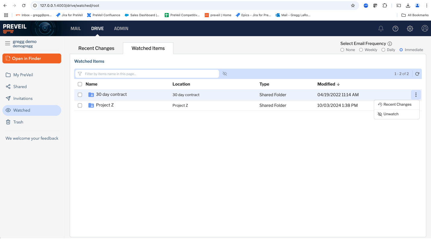Open the notifications bell icon
Screen dimensions: 431x239
coord(381,29)
